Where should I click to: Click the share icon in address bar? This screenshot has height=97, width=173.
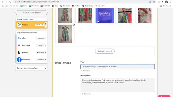coord(150,2)
